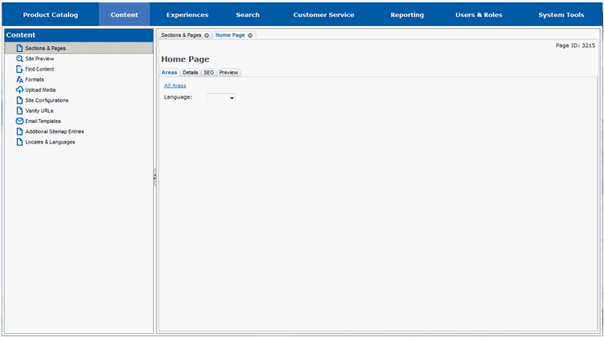Select the Preview sub-tab
The width and height of the screenshot is (604, 337).
[x=229, y=72]
